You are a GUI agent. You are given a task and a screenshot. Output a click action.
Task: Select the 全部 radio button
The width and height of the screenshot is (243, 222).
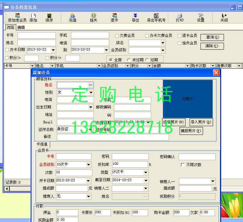tap(111, 60)
